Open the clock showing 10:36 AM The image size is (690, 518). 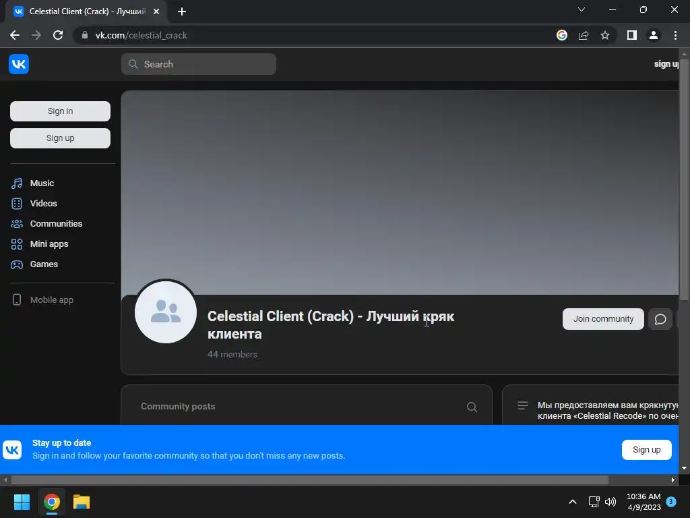[x=644, y=502]
